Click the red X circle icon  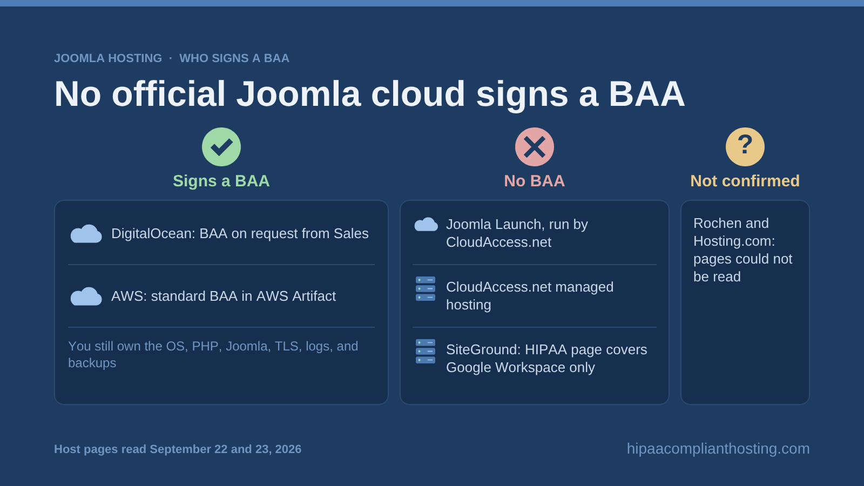click(535, 147)
